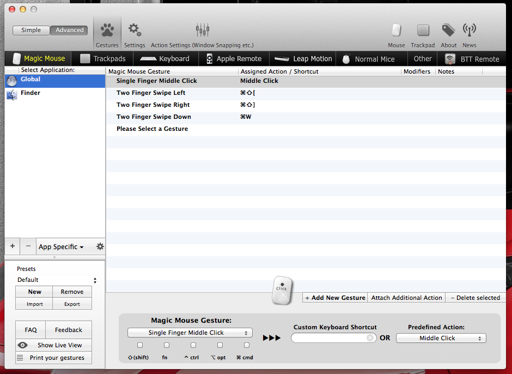This screenshot has height=374, width=512.
Task: Click the Notes column header
Action: click(459, 71)
